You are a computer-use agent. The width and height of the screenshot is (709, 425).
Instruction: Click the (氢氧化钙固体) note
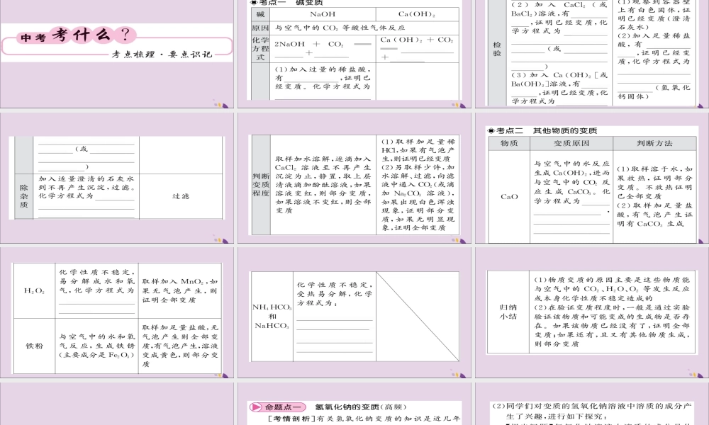(x=654, y=91)
